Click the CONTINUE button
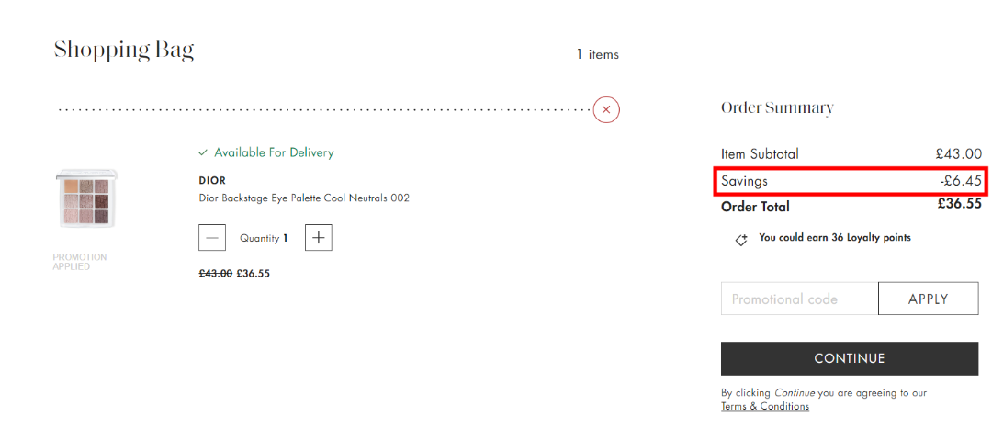This screenshot has width=992, height=429. tap(850, 358)
